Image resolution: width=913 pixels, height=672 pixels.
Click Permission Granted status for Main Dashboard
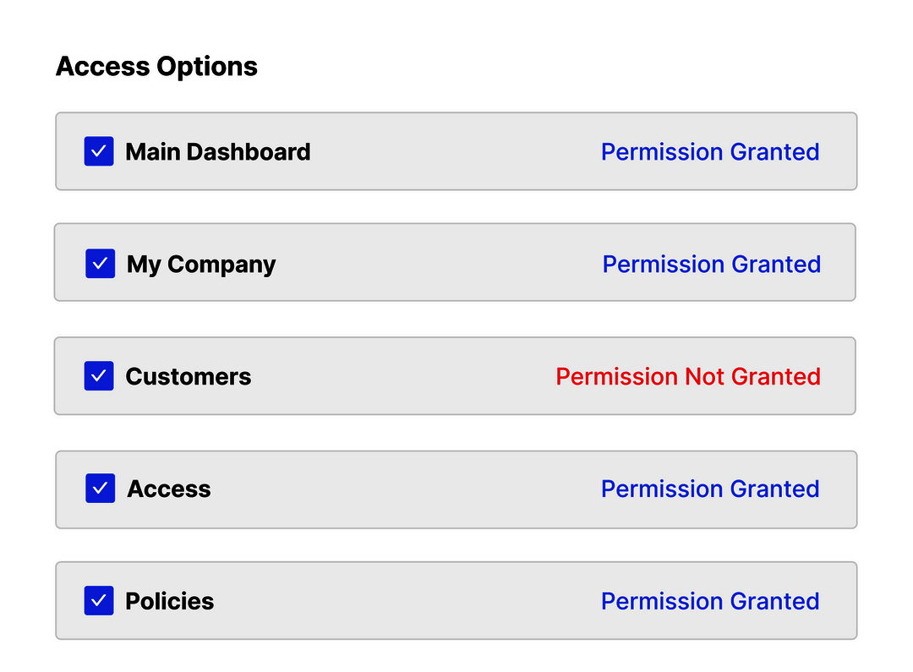(710, 152)
